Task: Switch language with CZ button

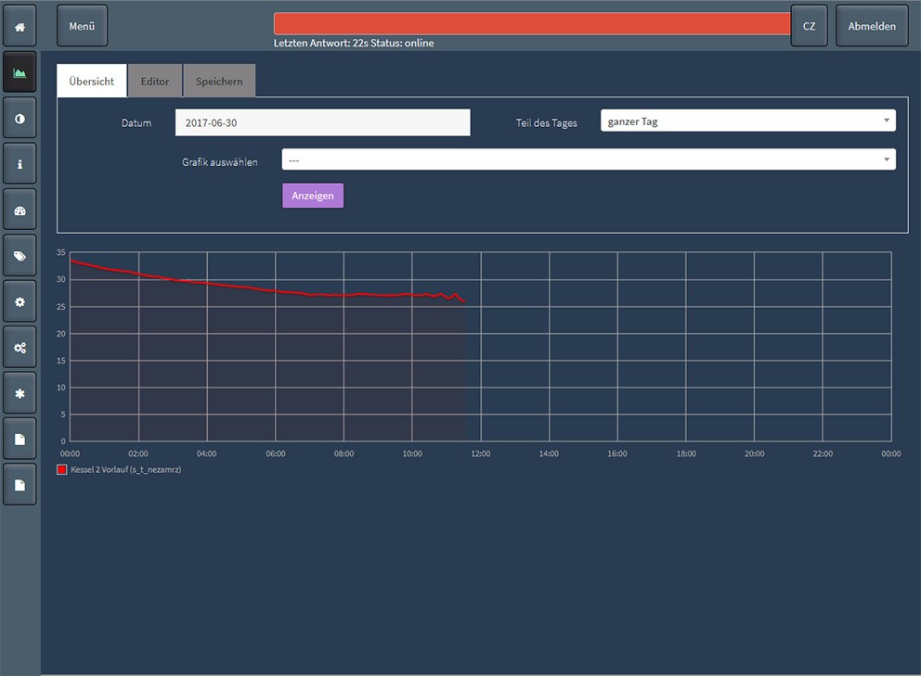Action: pyautogui.click(x=809, y=26)
